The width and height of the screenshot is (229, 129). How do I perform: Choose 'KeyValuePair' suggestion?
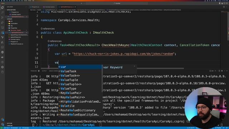tap(80, 93)
